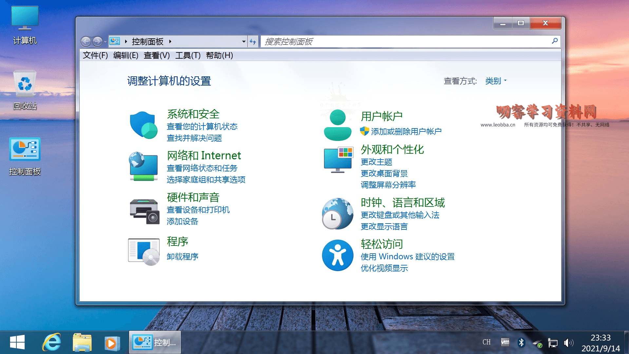Click the refresh button beside the address bar

[253, 42]
